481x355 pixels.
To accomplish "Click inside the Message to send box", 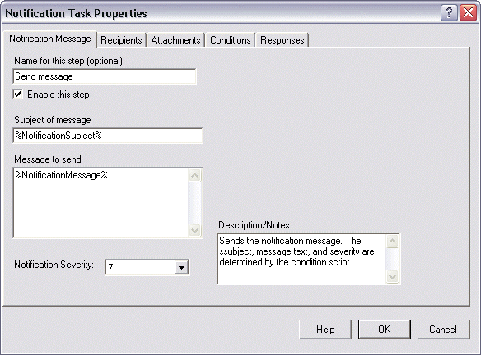I will coord(100,203).
